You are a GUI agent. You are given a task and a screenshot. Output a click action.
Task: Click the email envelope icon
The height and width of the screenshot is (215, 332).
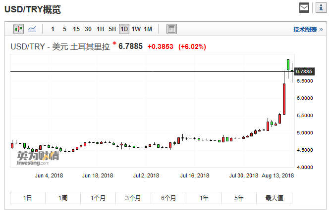pyautogui.click(x=304, y=7)
